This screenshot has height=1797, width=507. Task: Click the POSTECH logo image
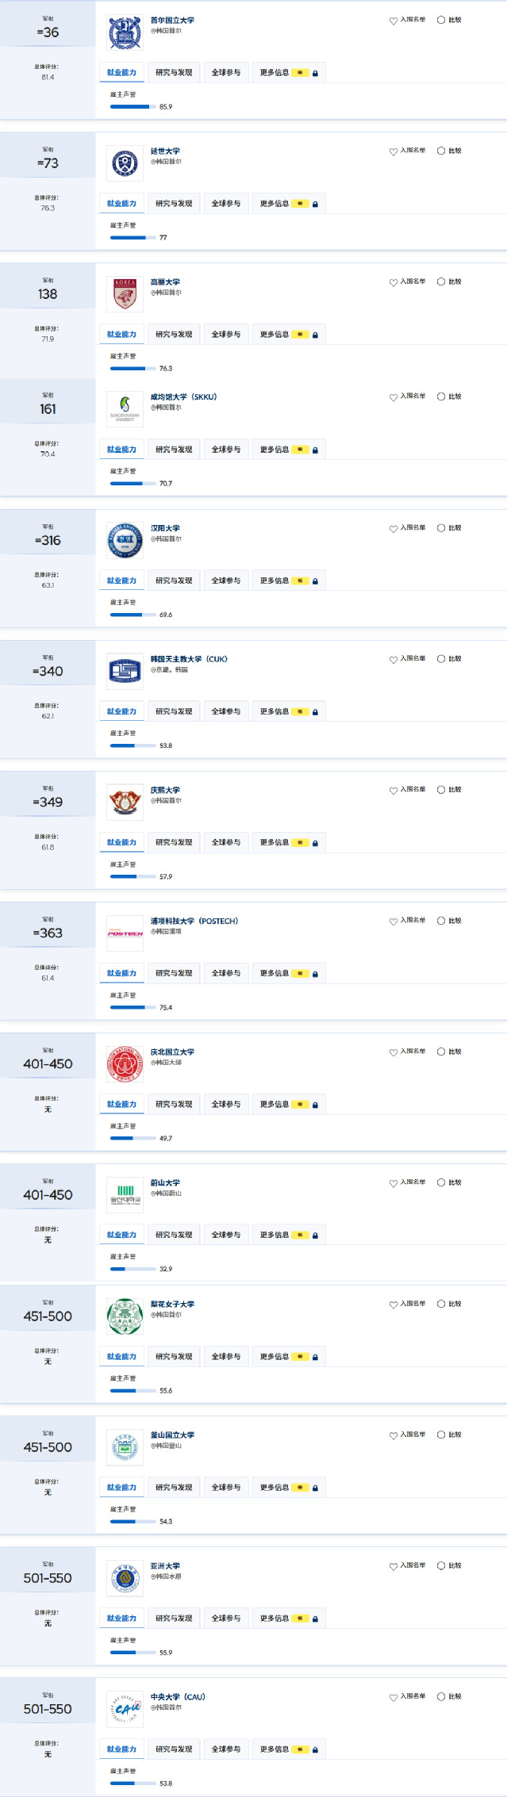[125, 933]
